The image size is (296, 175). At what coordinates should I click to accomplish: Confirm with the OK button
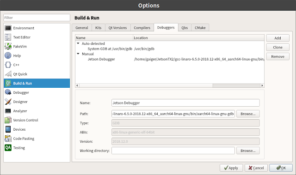coord(281,168)
